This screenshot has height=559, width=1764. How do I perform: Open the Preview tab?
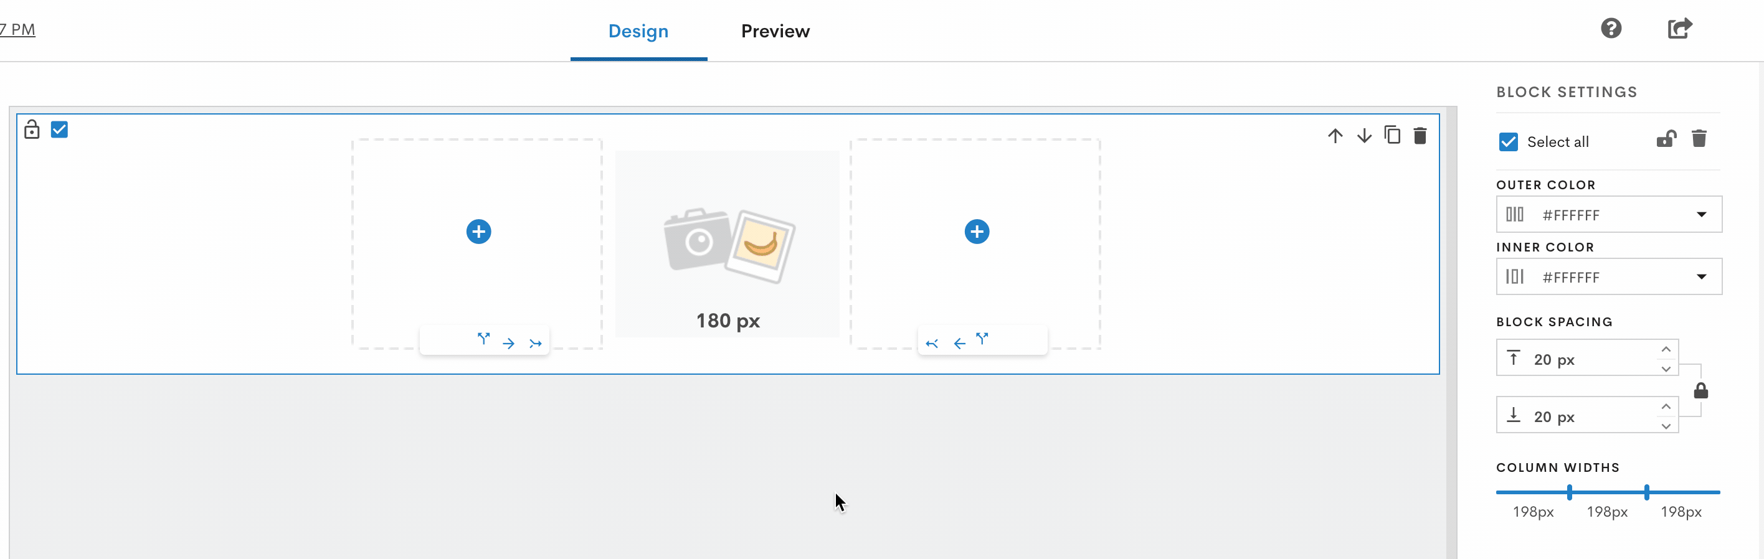[x=775, y=32]
